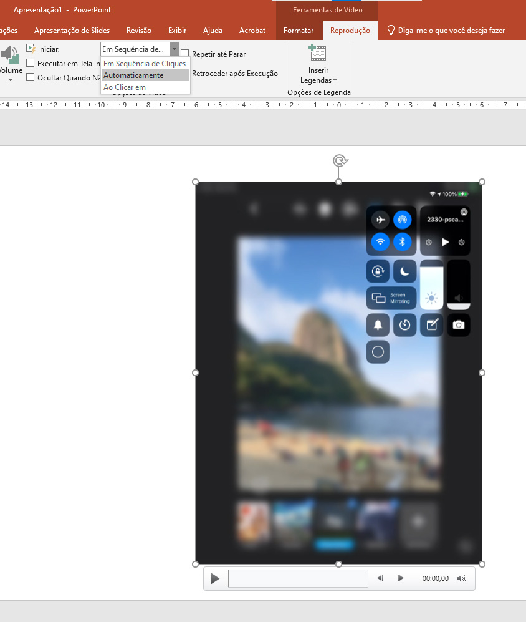Expand the Inserir Legendas dropdown arrow

(x=335, y=80)
